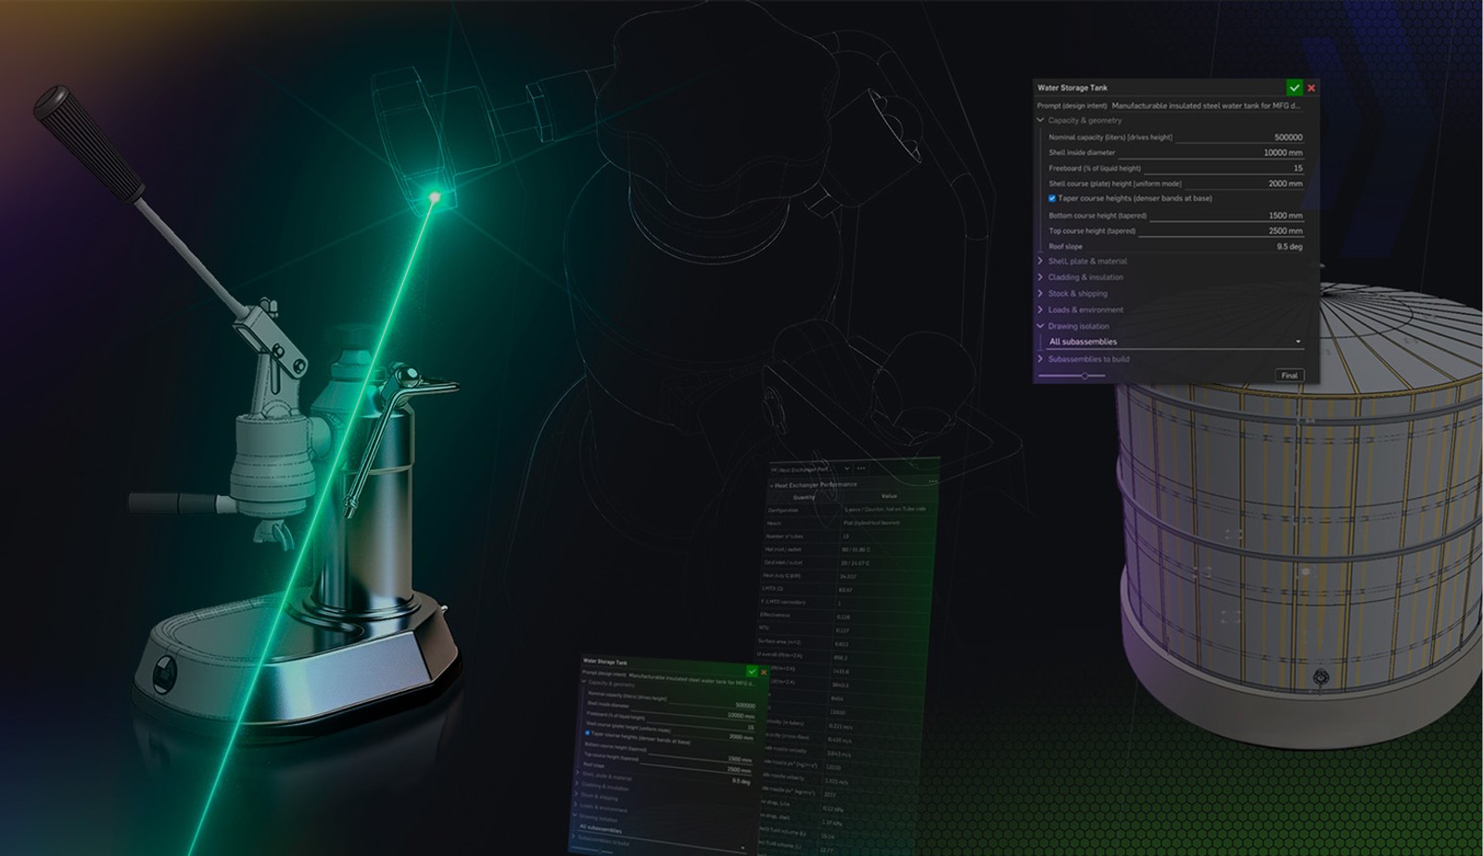Expand Cladding & insulation section in bright dialog
1483x856 pixels.
pyautogui.click(x=1040, y=277)
